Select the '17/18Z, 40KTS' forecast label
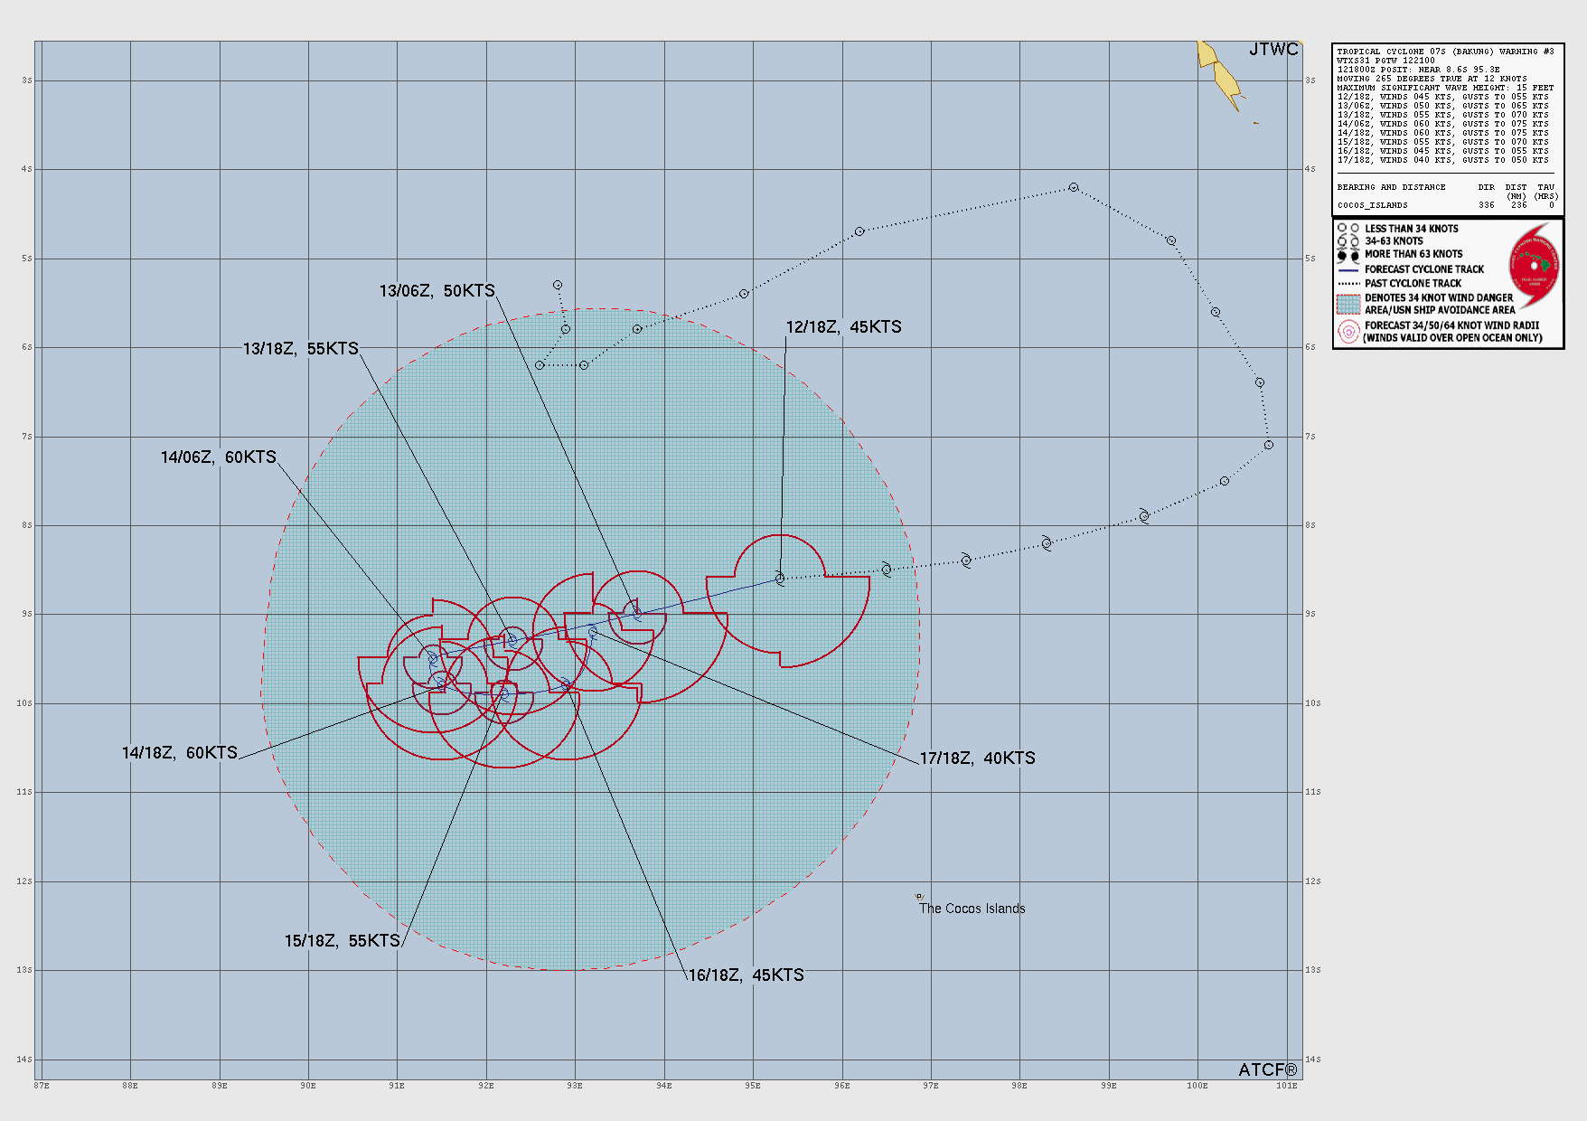The image size is (1587, 1121). [977, 758]
